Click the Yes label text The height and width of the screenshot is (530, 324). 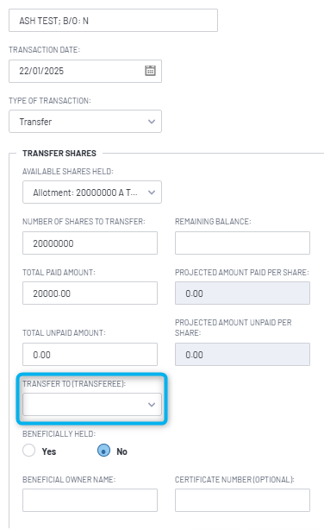49,451
